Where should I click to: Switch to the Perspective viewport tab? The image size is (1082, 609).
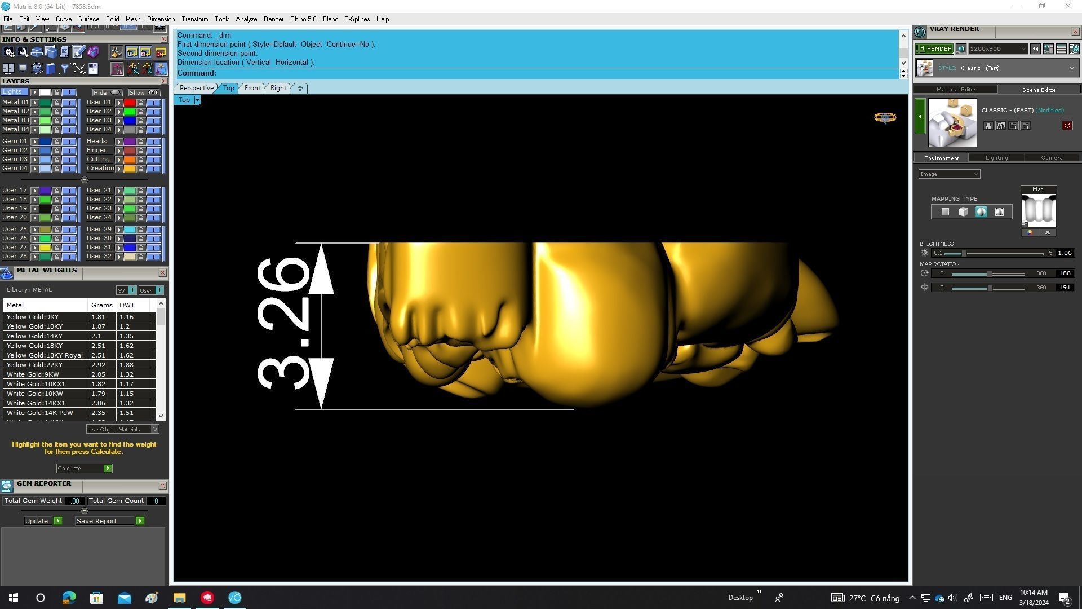(x=196, y=88)
